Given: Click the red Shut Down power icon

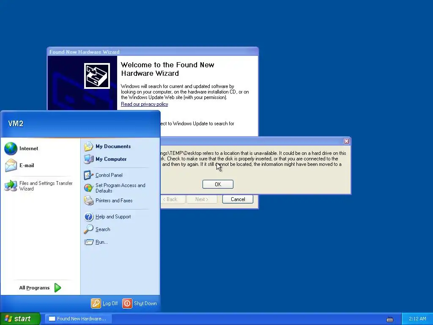Looking at the screenshot, I should [x=127, y=303].
